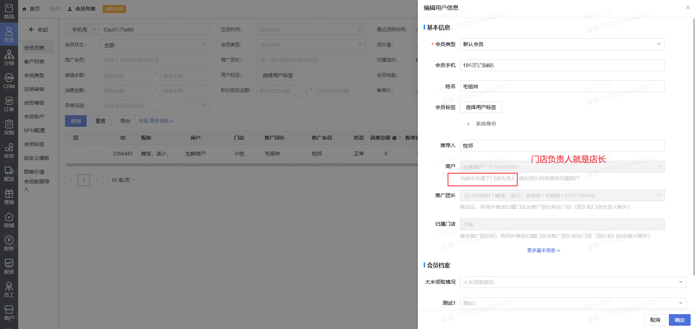Toggle the select-all checkbox in table header
This screenshot has height=329, width=695.
(96, 138)
